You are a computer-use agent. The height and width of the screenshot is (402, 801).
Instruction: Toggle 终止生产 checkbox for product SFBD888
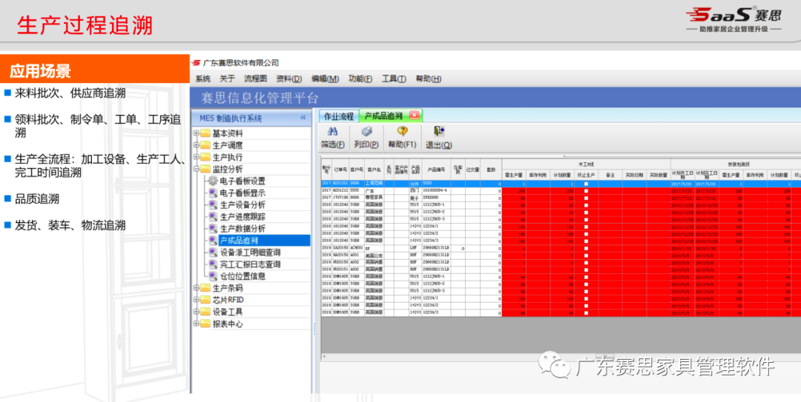pos(586,198)
